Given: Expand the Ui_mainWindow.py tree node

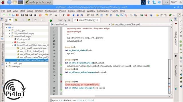Looking at the screenshot, I should [9, 33].
